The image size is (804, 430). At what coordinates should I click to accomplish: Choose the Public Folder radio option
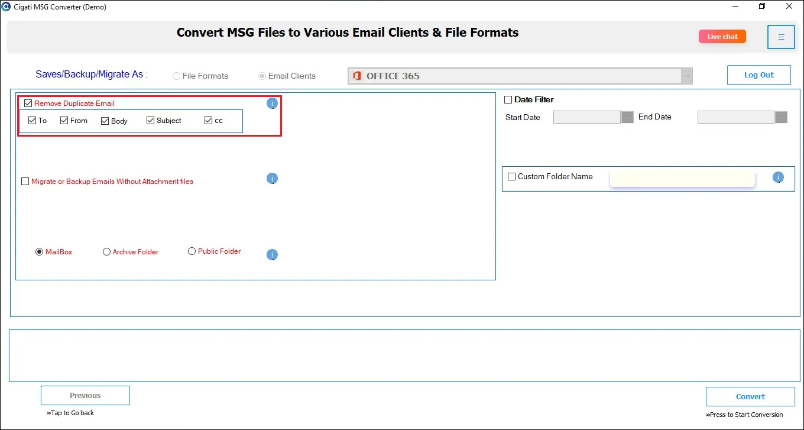(192, 251)
